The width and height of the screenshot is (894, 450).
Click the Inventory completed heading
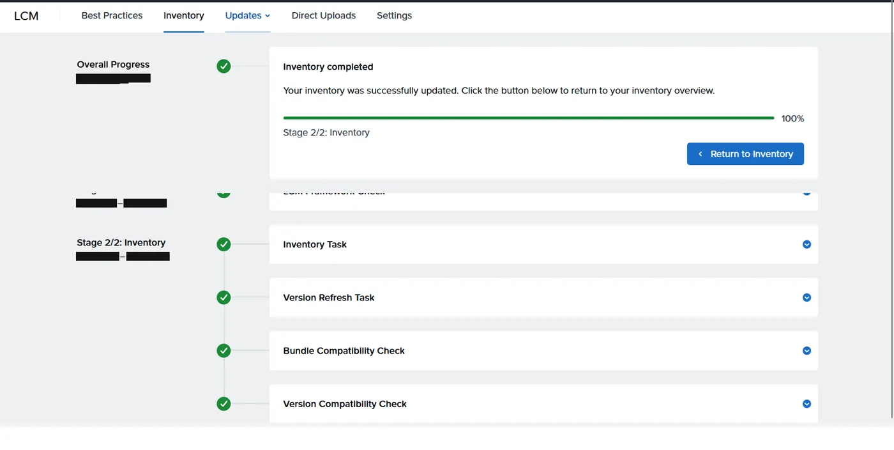[328, 66]
